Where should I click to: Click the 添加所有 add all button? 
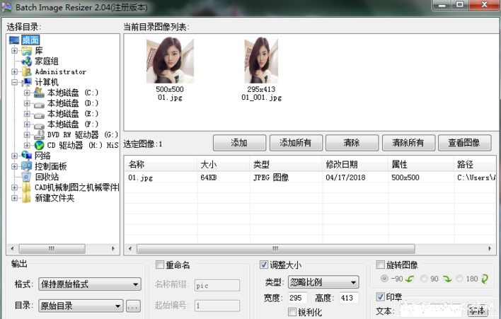point(296,143)
